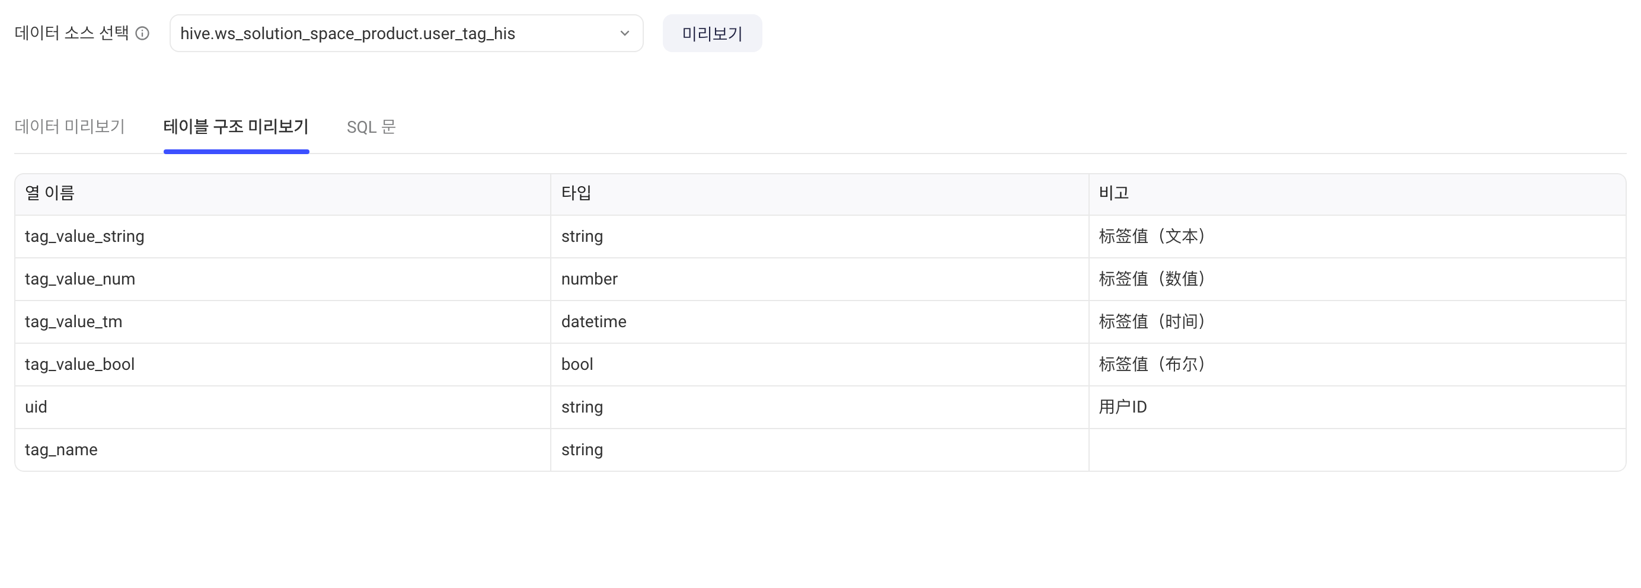Open the SQL 문 tab
Image resolution: width=1641 pixels, height=588 pixels.
(x=371, y=127)
